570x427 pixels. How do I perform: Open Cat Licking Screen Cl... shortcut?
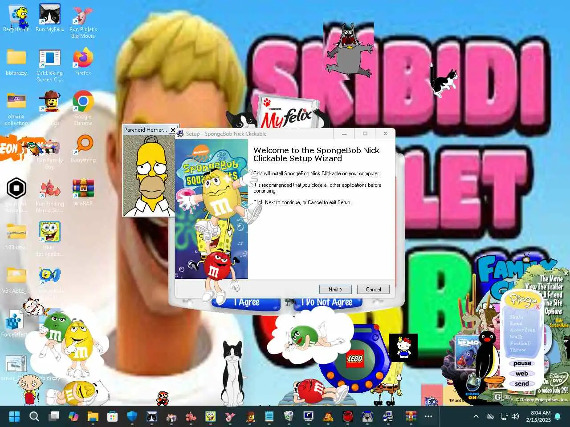[50, 65]
